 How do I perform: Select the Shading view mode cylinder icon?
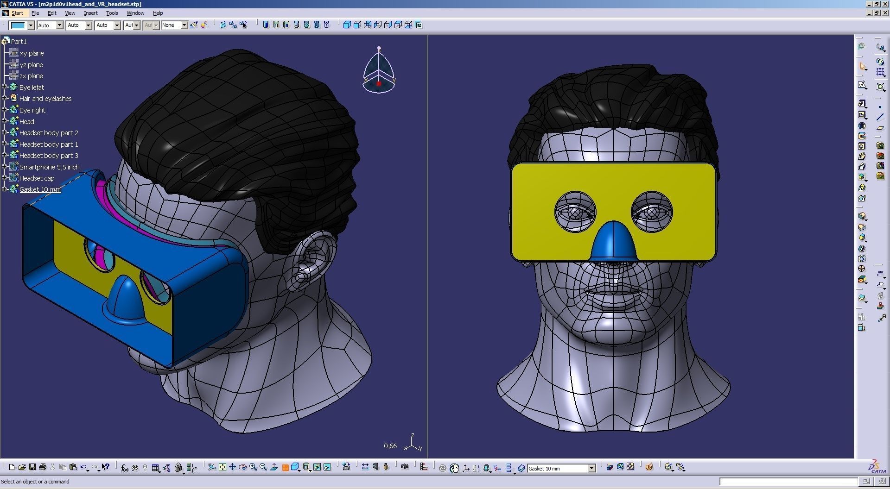coord(266,25)
